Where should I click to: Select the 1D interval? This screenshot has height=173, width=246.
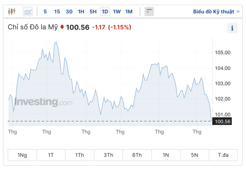tap(105, 12)
